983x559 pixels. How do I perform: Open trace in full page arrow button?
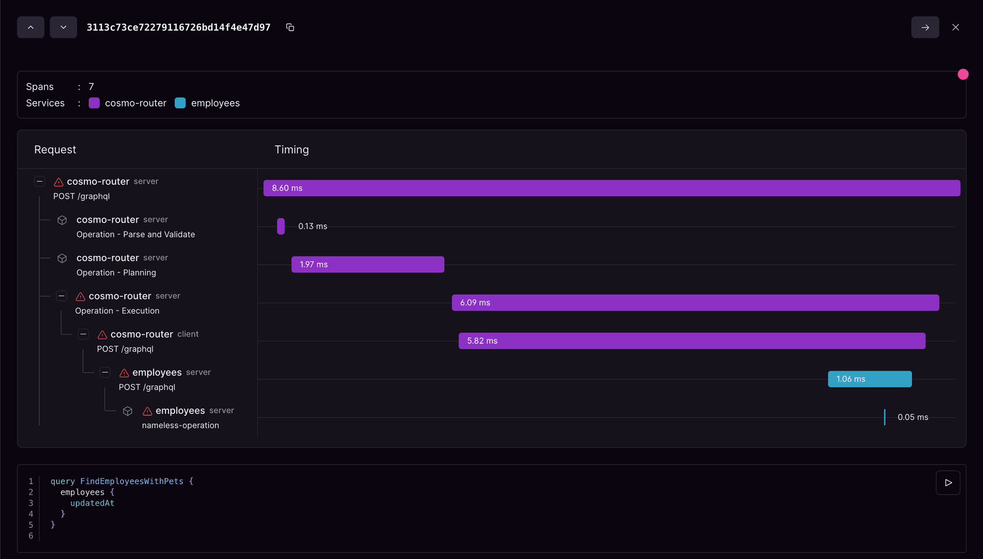(925, 27)
